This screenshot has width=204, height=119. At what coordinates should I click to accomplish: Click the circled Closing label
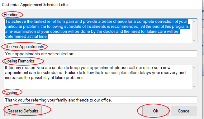point(10,93)
